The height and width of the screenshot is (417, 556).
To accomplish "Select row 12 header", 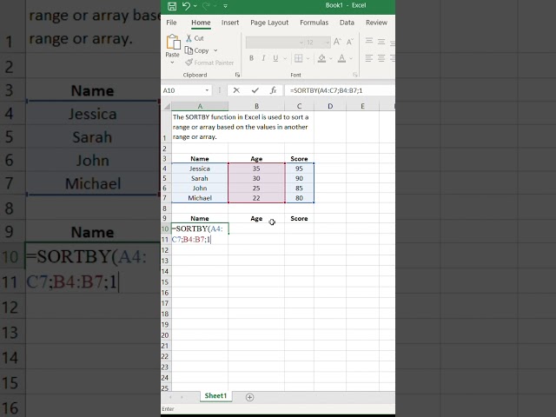I will tap(165, 250).
